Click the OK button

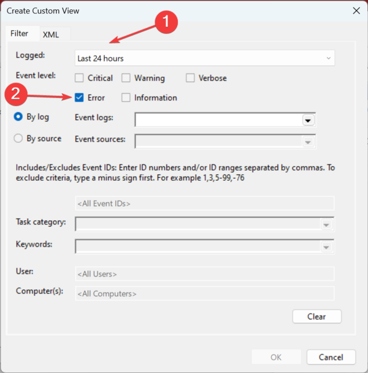[276, 357]
